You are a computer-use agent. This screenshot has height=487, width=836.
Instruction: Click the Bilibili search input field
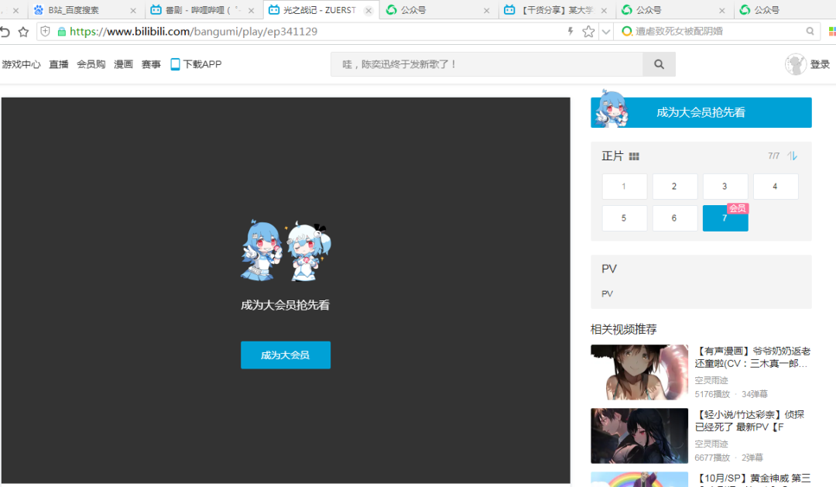487,64
